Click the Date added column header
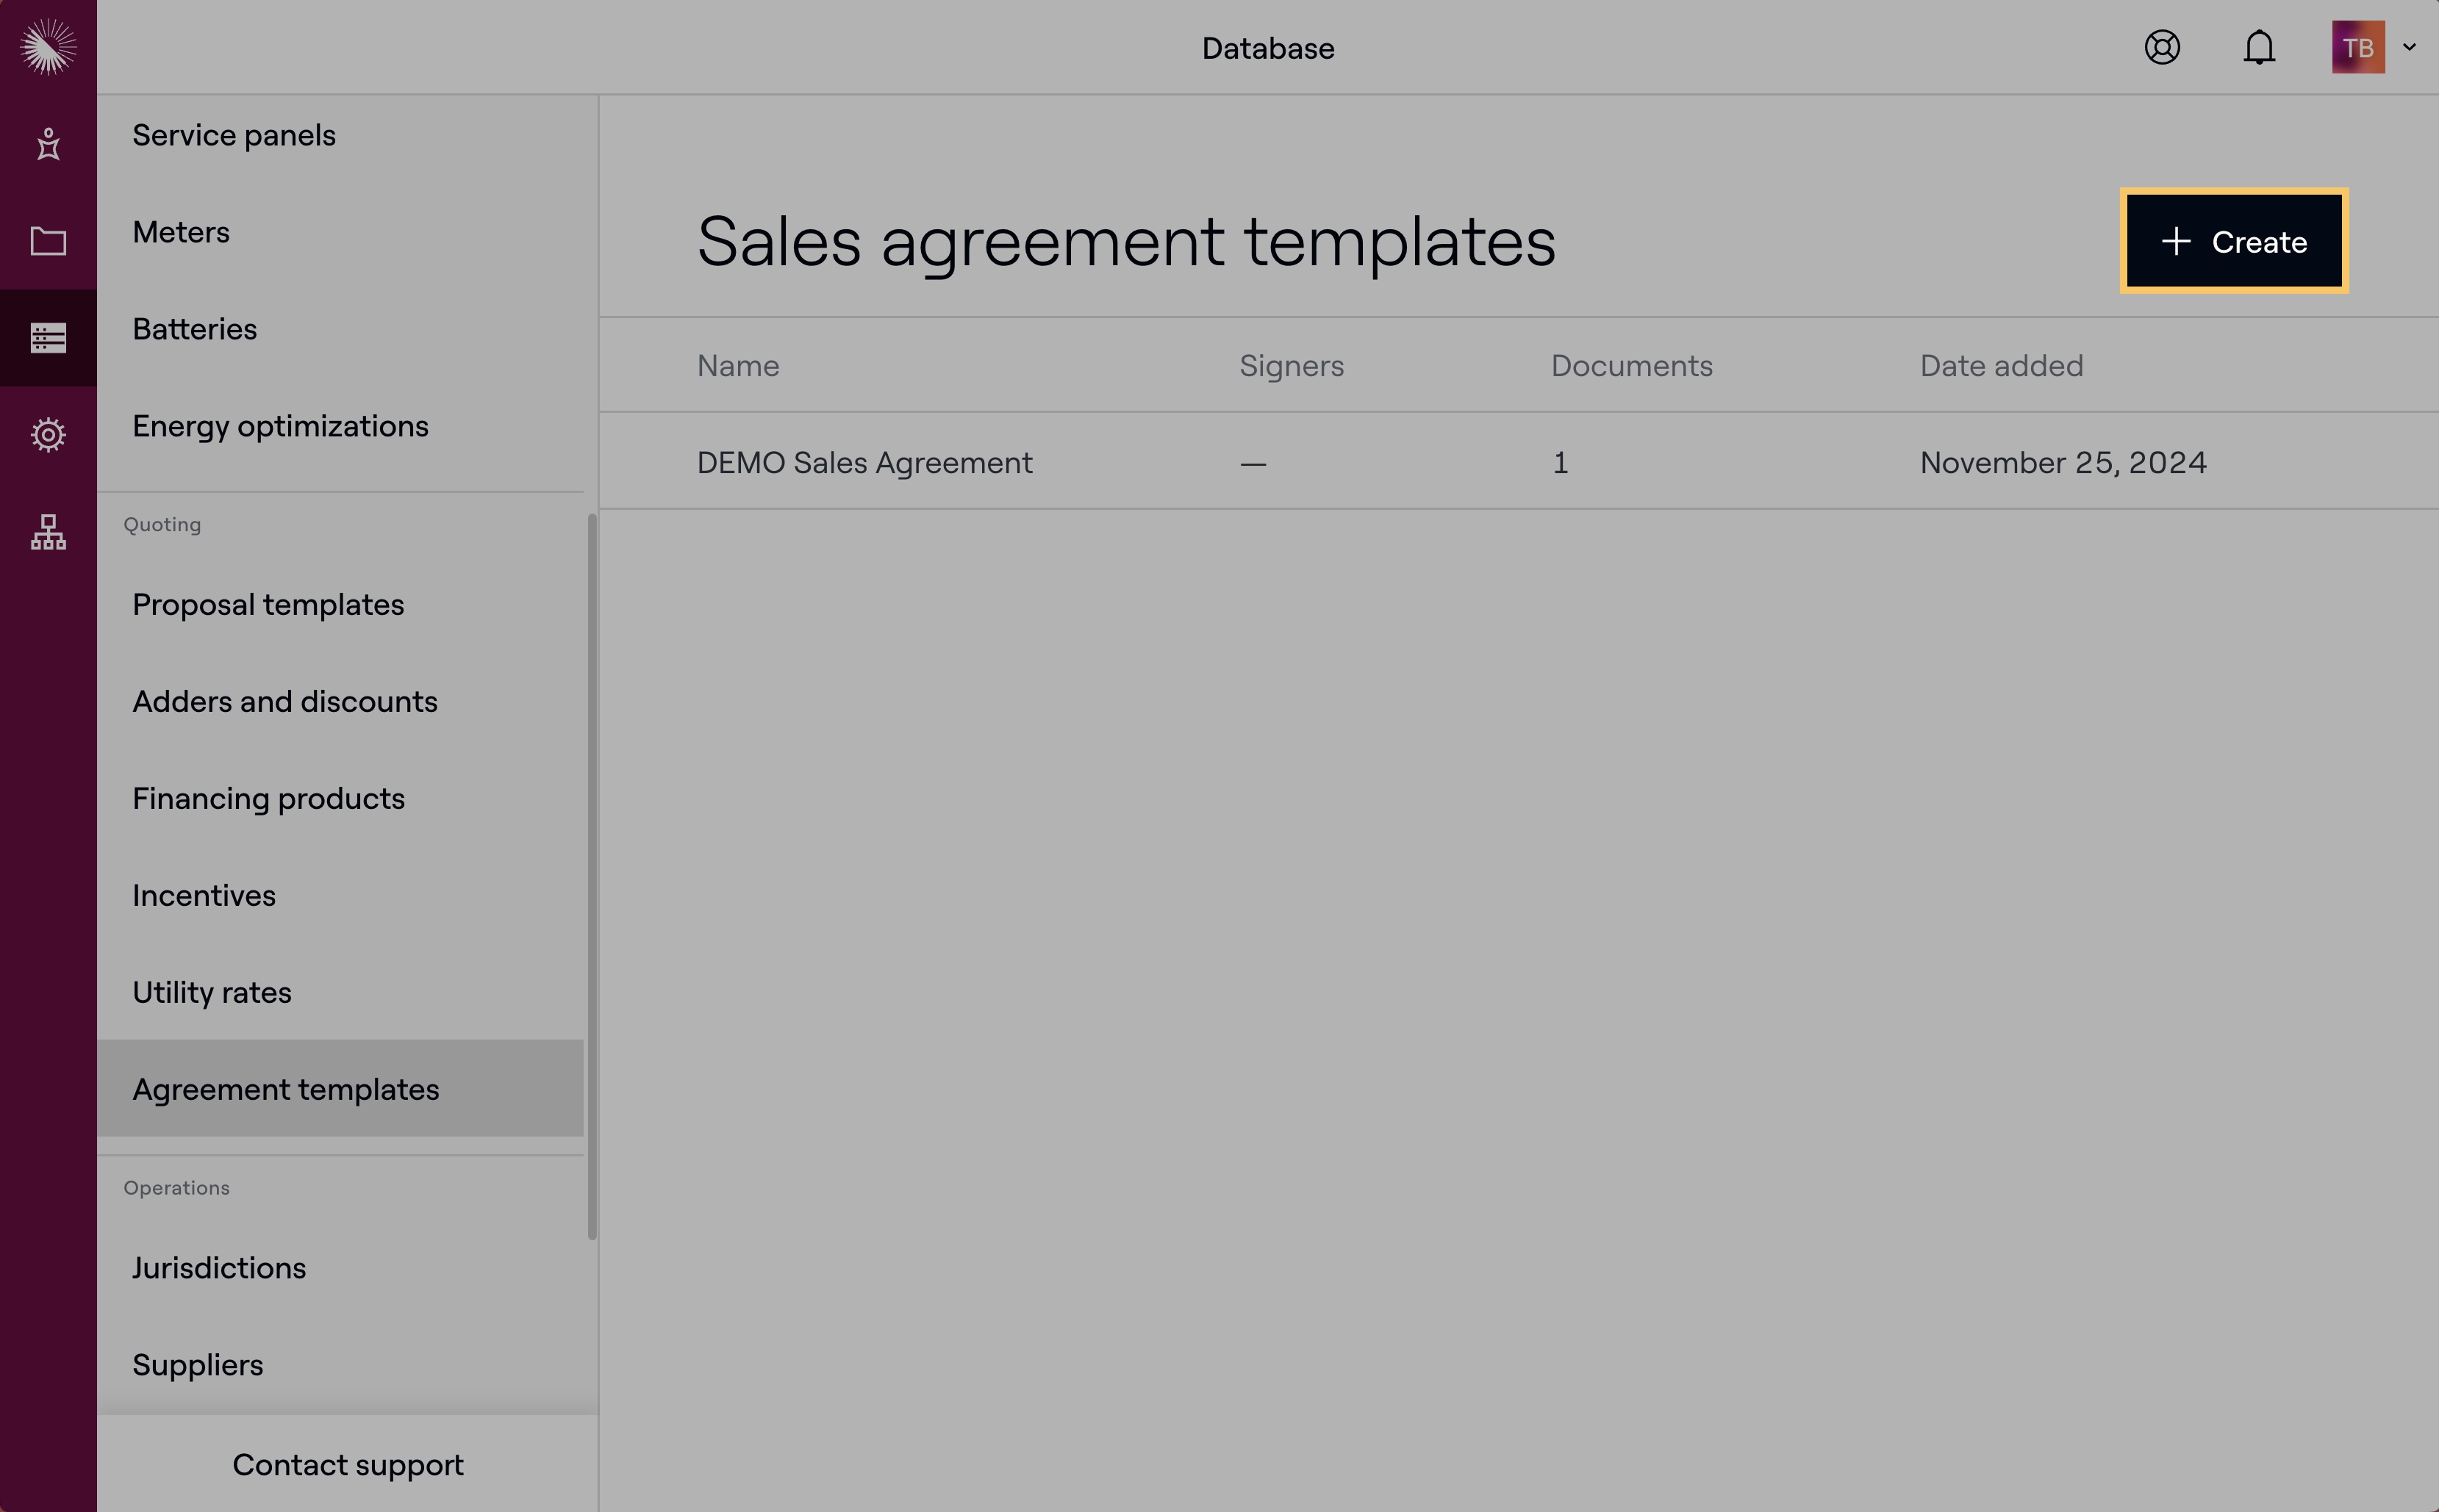The width and height of the screenshot is (2439, 1512). pyautogui.click(x=2001, y=366)
